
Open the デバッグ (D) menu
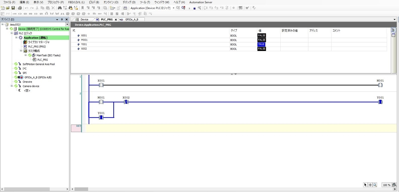(x=129, y=2)
